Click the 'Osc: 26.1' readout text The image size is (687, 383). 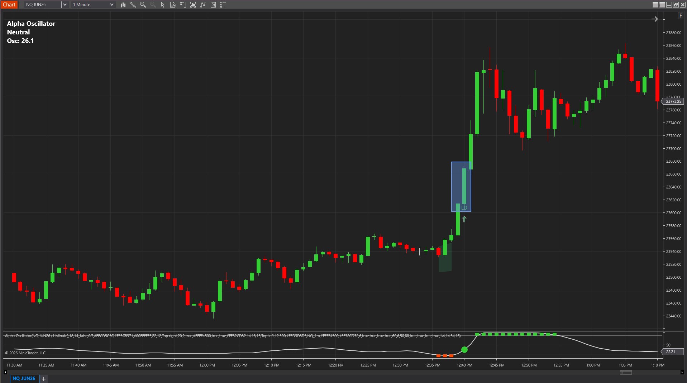point(20,41)
